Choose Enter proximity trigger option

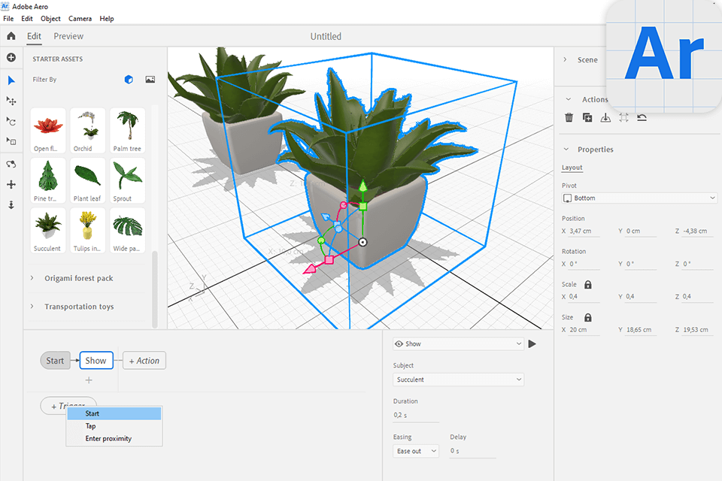114,438
